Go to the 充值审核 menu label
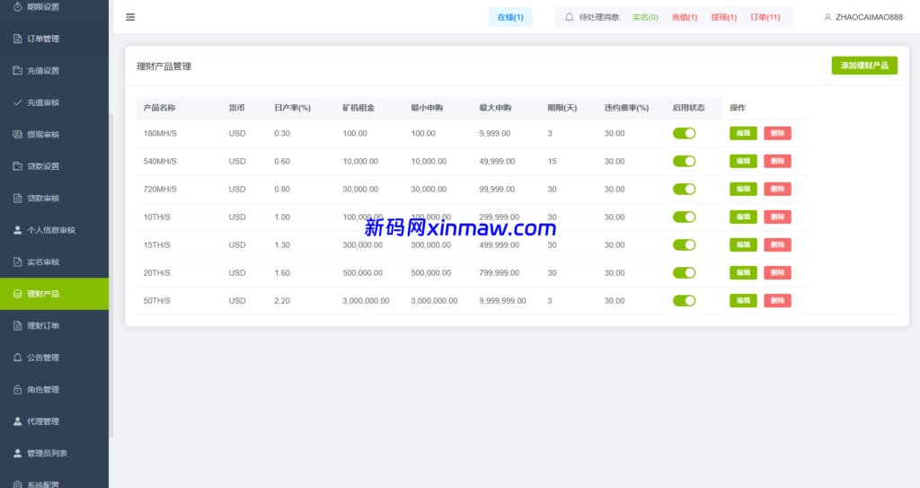This screenshot has height=488, width=920. (x=43, y=102)
